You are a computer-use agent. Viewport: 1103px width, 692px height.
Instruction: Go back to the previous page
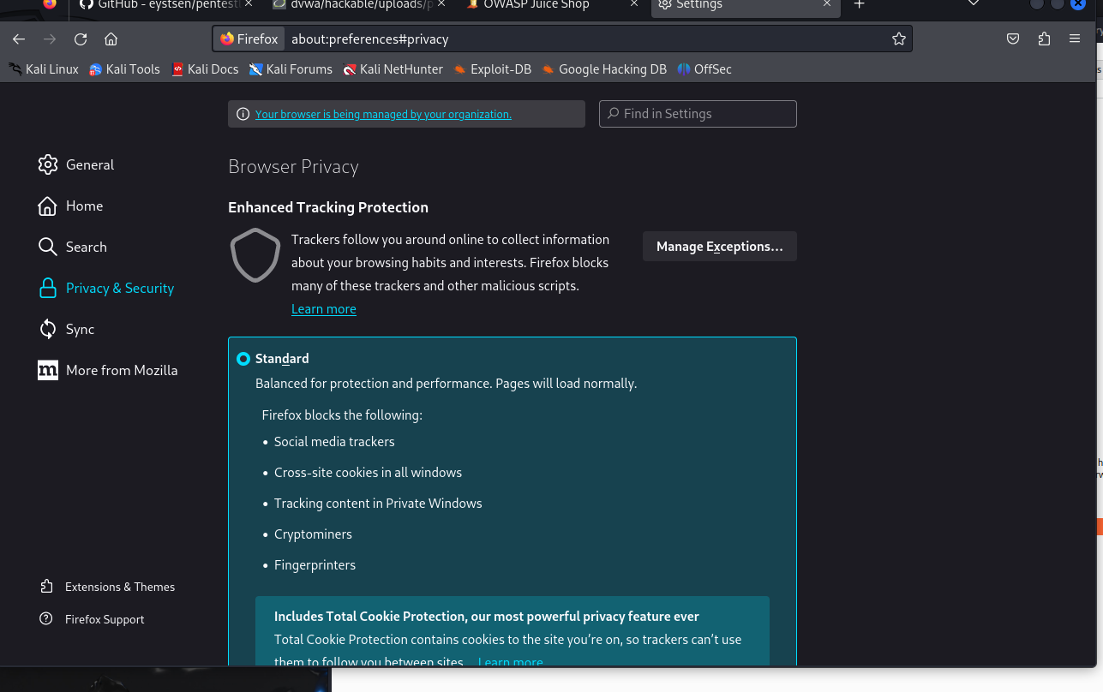19,39
